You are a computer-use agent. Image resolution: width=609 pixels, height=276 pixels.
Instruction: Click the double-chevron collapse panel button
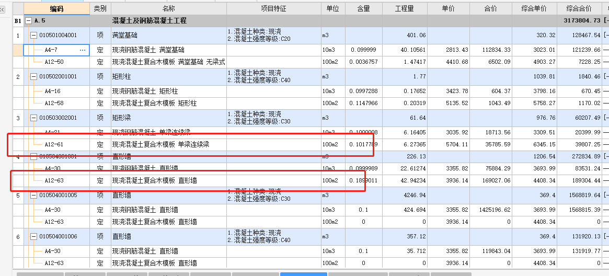2,9
